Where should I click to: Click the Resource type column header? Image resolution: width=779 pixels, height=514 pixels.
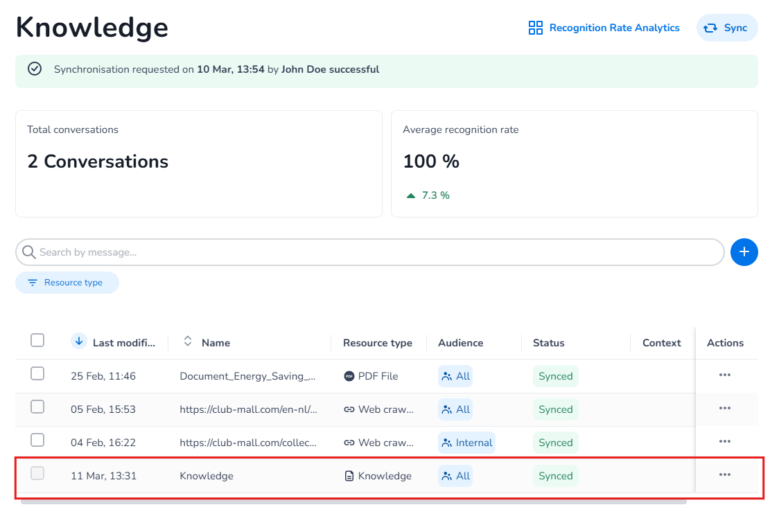tap(377, 343)
